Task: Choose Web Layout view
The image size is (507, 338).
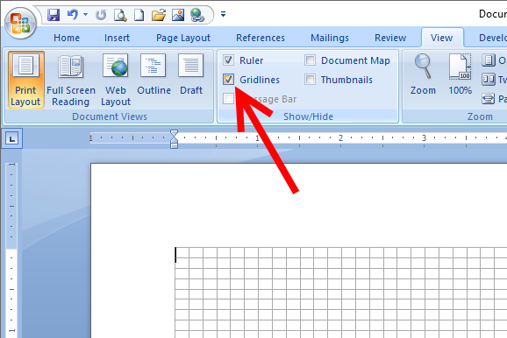Action: (x=116, y=80)
